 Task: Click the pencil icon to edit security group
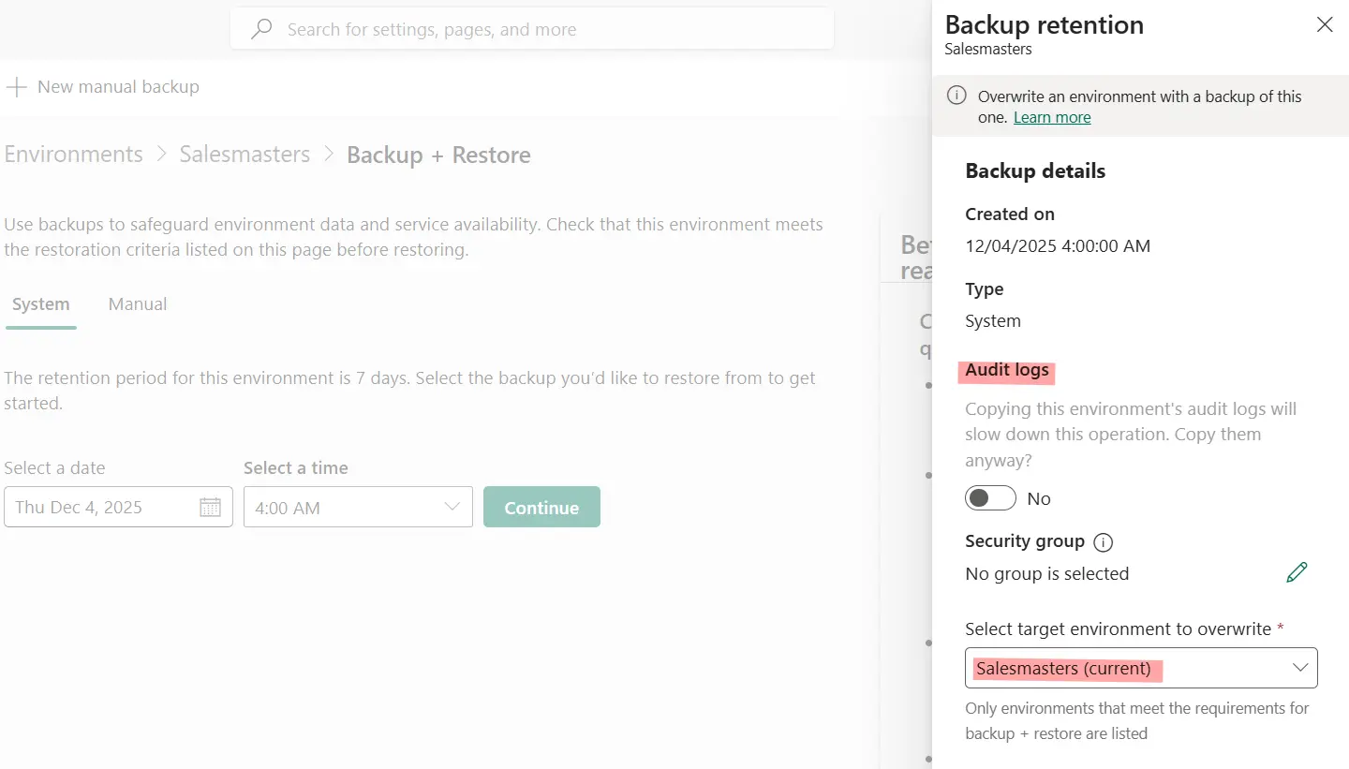(1297, 571)
